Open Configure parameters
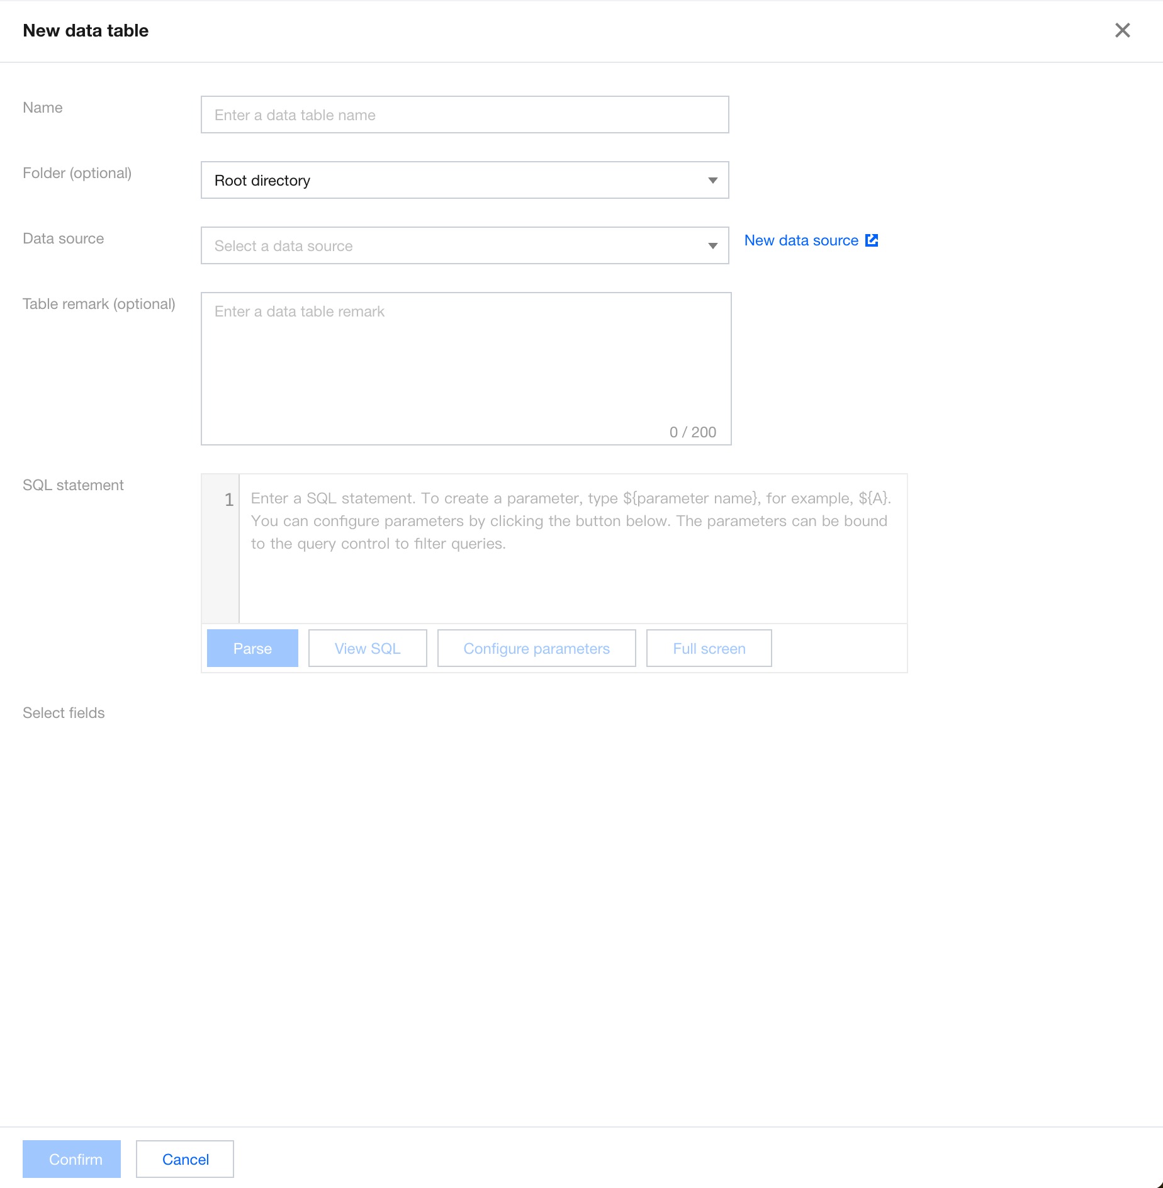The width and height of the screenshot is (1163, 1188). click(x=536, y=649)
